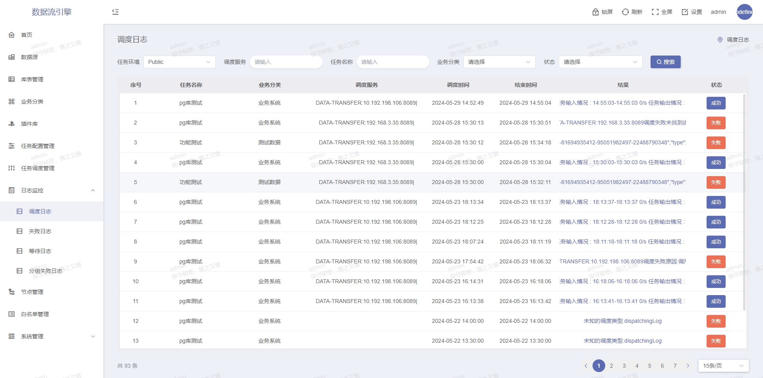Click the location pin breadcrumb icon
763x378 pixels.
[720, 40]
